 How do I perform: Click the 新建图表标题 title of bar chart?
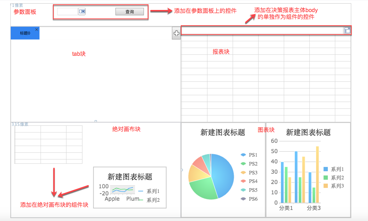(308, 133)
